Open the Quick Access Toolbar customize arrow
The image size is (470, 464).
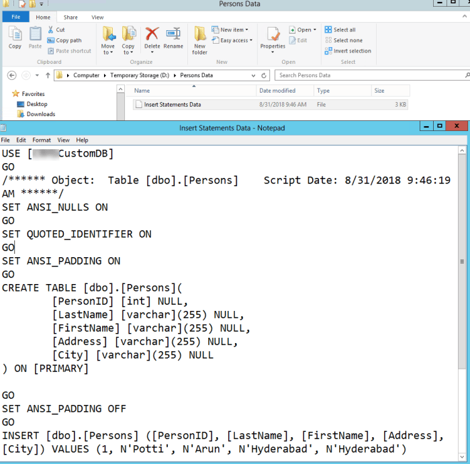point(42,4)
